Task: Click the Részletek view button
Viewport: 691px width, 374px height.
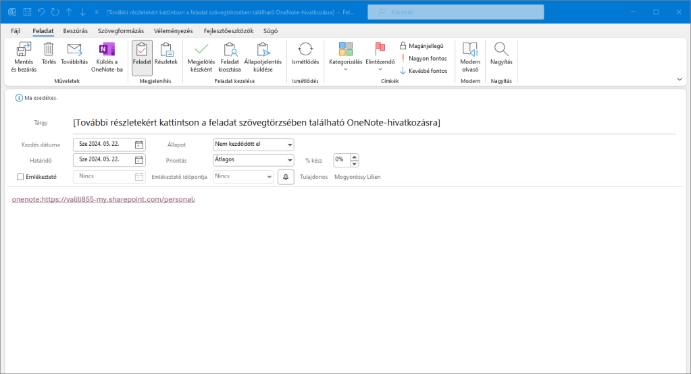Action: (165, 54)
